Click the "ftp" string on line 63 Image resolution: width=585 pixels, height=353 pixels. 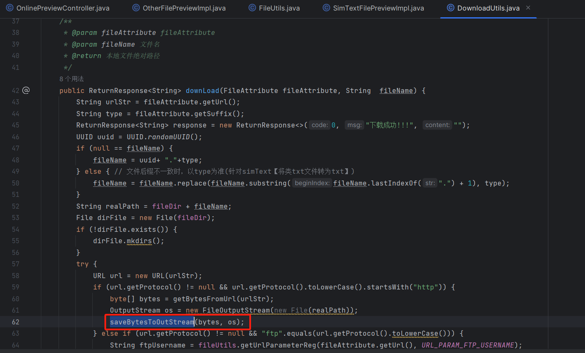pos(272,333)
